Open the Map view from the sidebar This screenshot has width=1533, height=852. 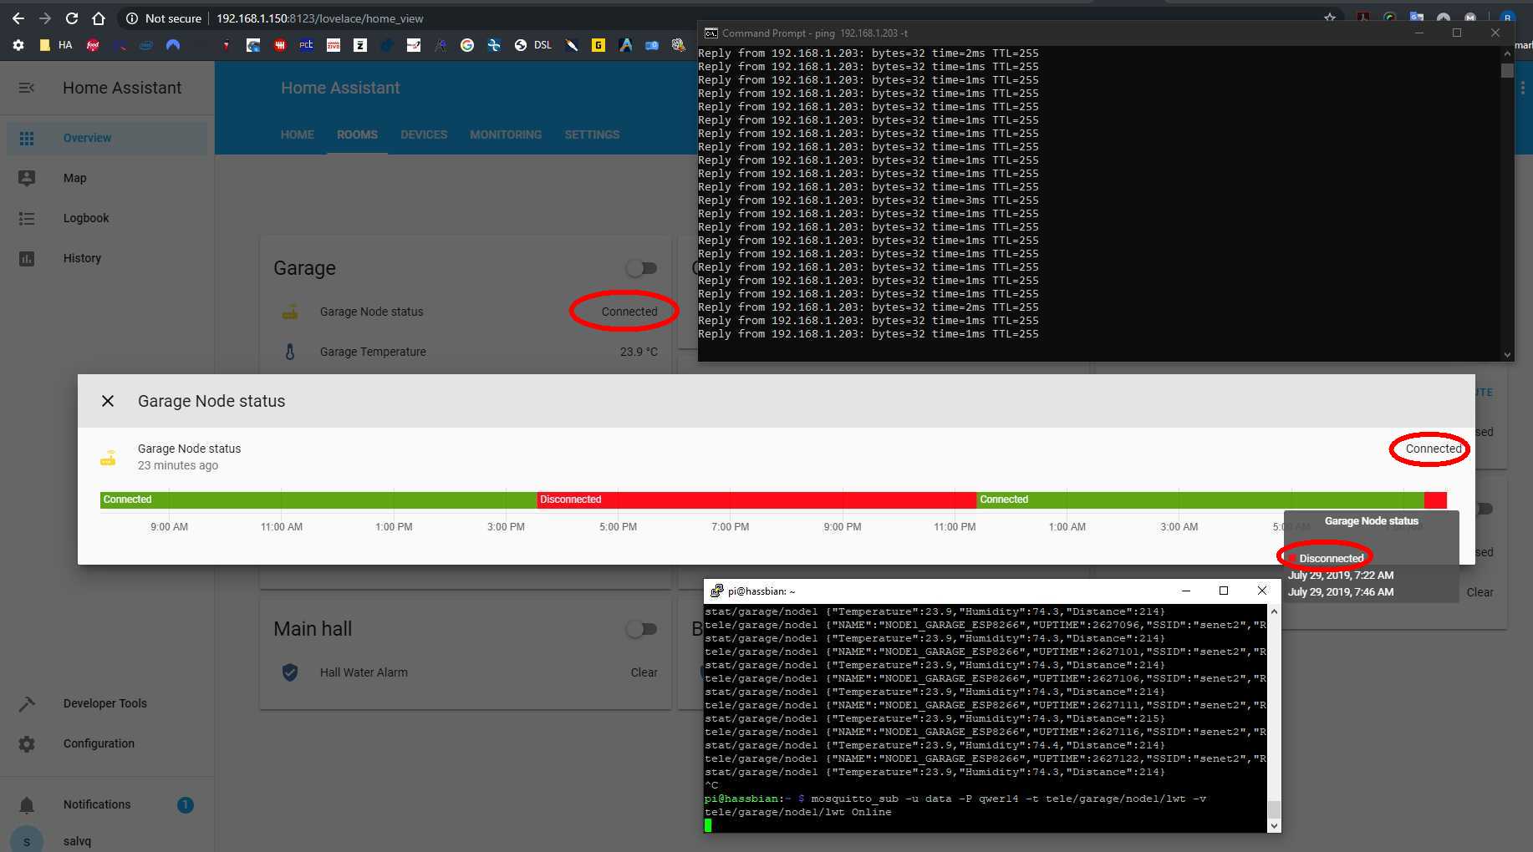75,178
